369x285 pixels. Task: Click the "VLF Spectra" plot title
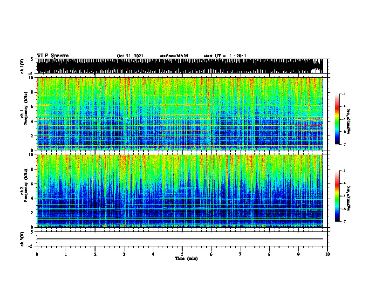[53, 56]
